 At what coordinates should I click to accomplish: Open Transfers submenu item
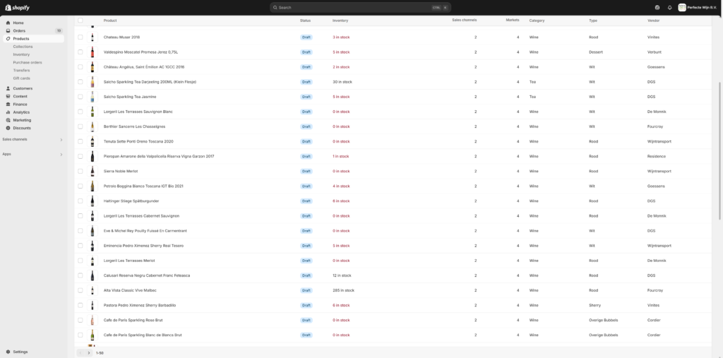21,70
